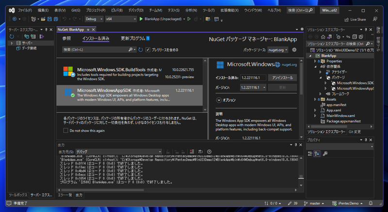Expand the オプション section

(x=219, y=100)
